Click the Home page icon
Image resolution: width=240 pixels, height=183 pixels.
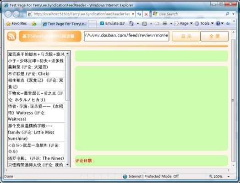[131, 23]
